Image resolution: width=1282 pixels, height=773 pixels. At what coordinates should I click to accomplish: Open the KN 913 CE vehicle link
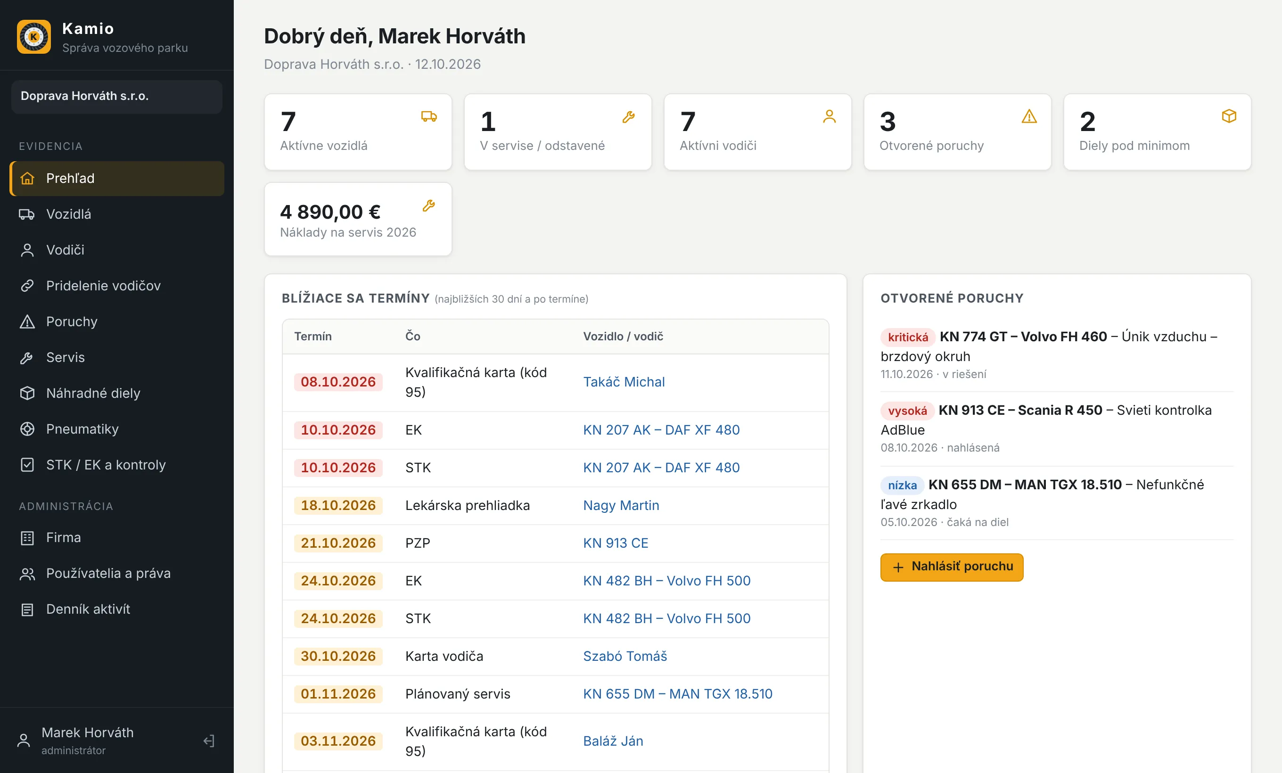point(616,543)
